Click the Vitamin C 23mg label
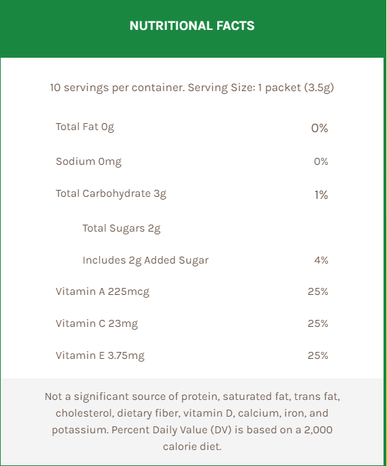387x466 pixels. tap(97, 323)
